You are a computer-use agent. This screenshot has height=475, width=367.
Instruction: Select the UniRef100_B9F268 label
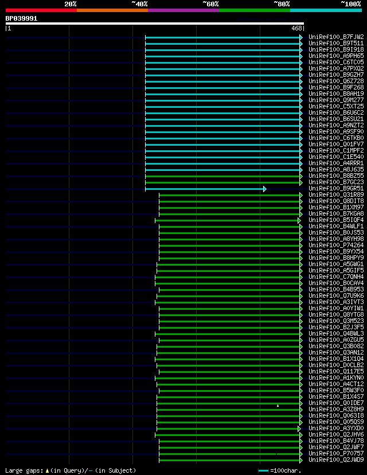click(x=336, y=88)
